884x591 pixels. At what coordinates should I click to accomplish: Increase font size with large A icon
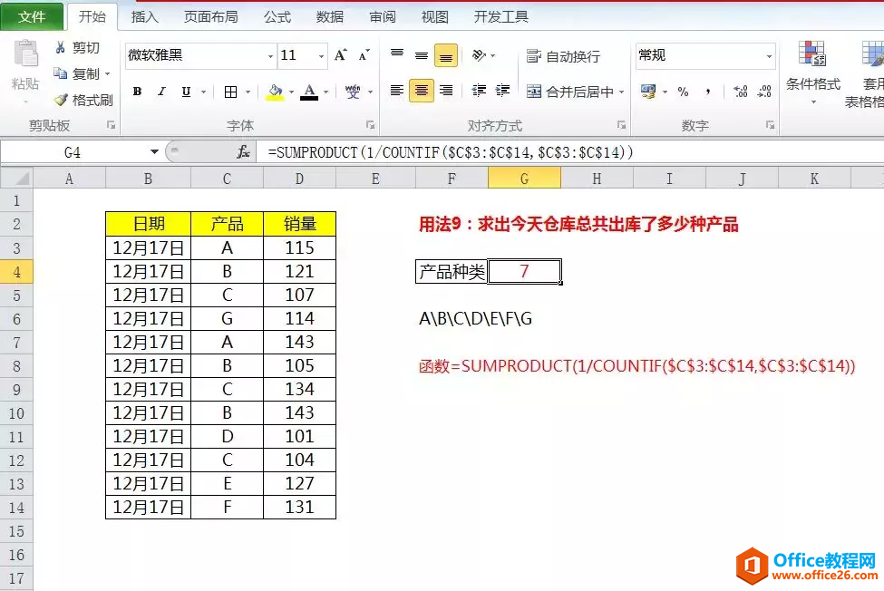click(x=341, y=55)
